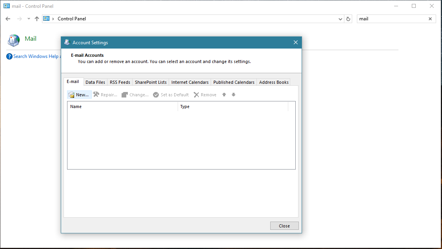
Task: Click the move down arrow icon
Action: [233, 95]
